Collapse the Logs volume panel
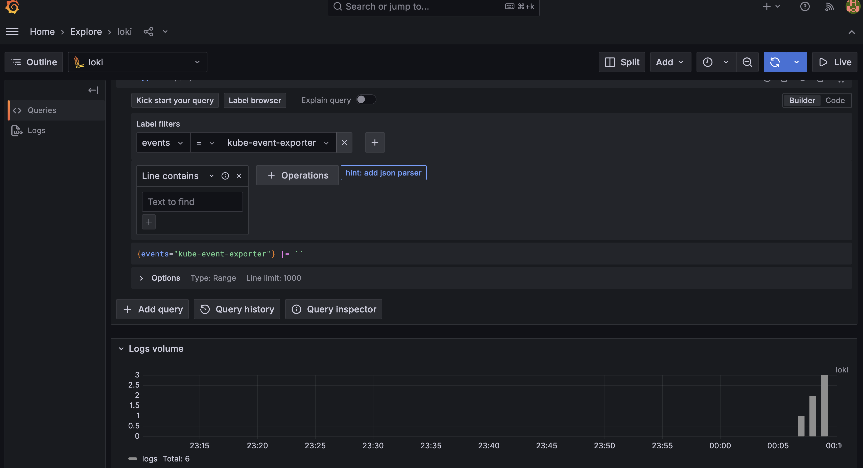This screenshot has height=468, width=863. (x=121, y=349)
